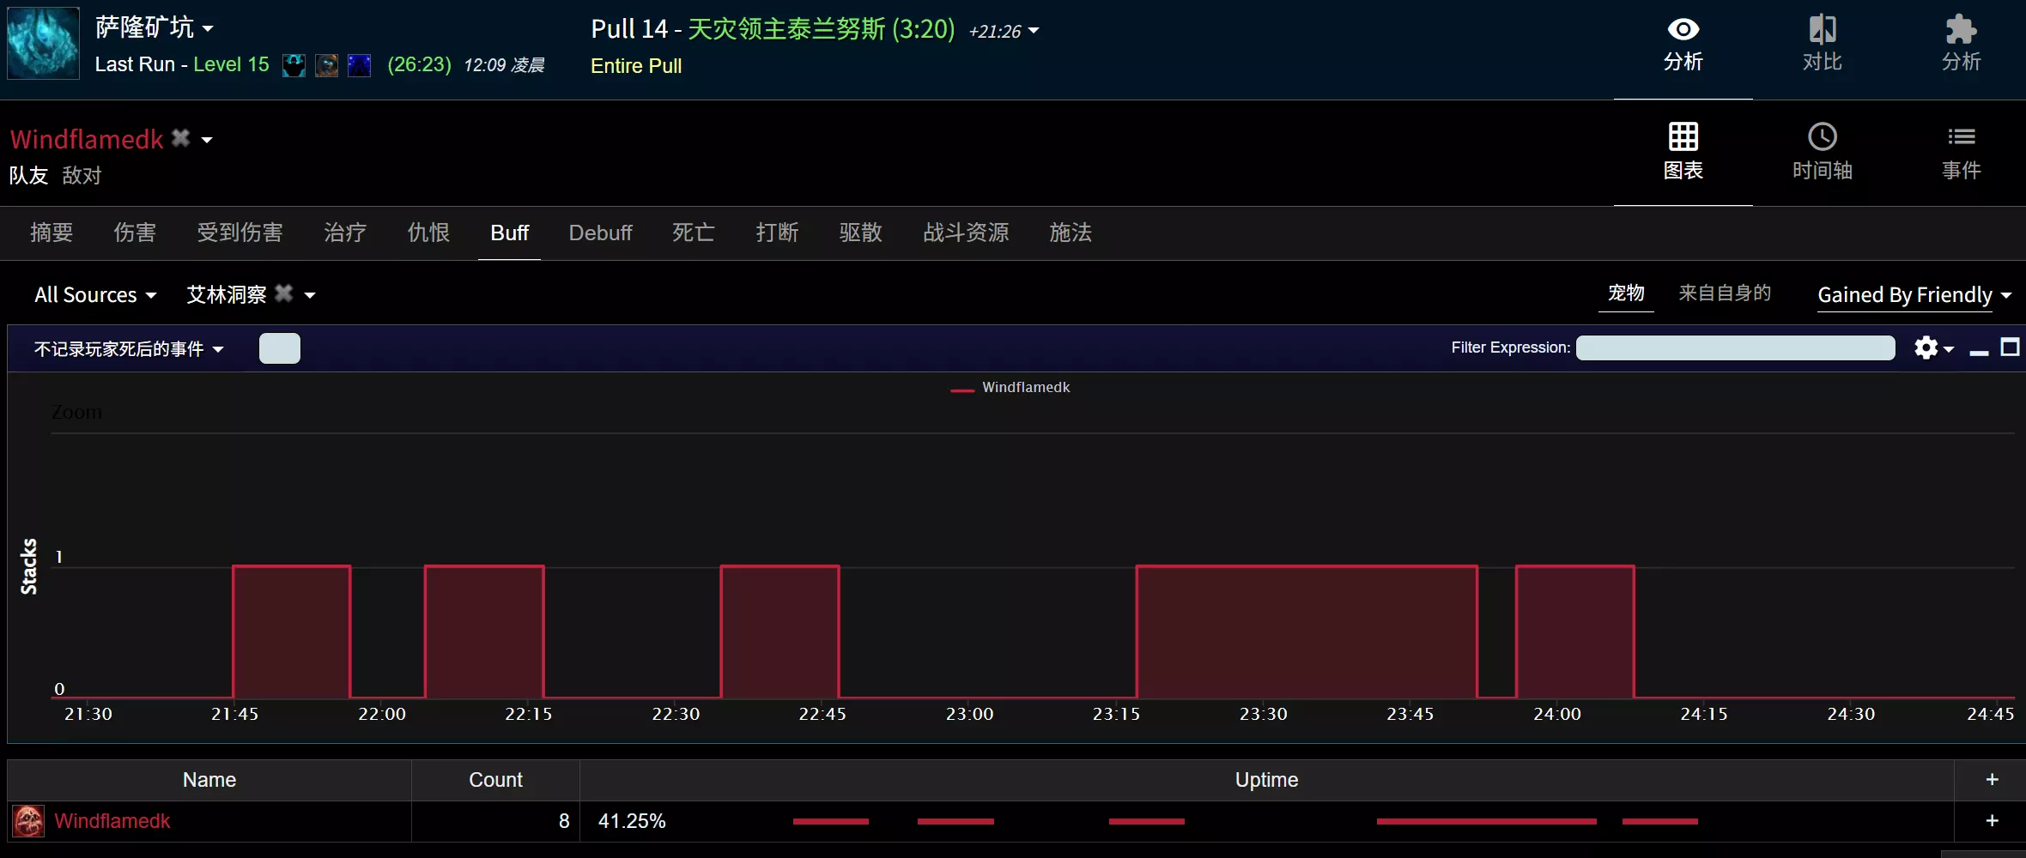The height and width of the screenshot is (858, 2026).
Task: Switch to the 时间轴 timeline view
Action: [1822, 153]
